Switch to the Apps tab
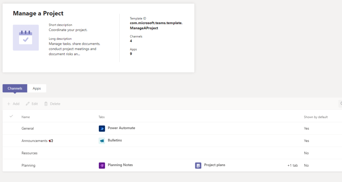Screen dimensions: 342x182 tap(37, 88)
